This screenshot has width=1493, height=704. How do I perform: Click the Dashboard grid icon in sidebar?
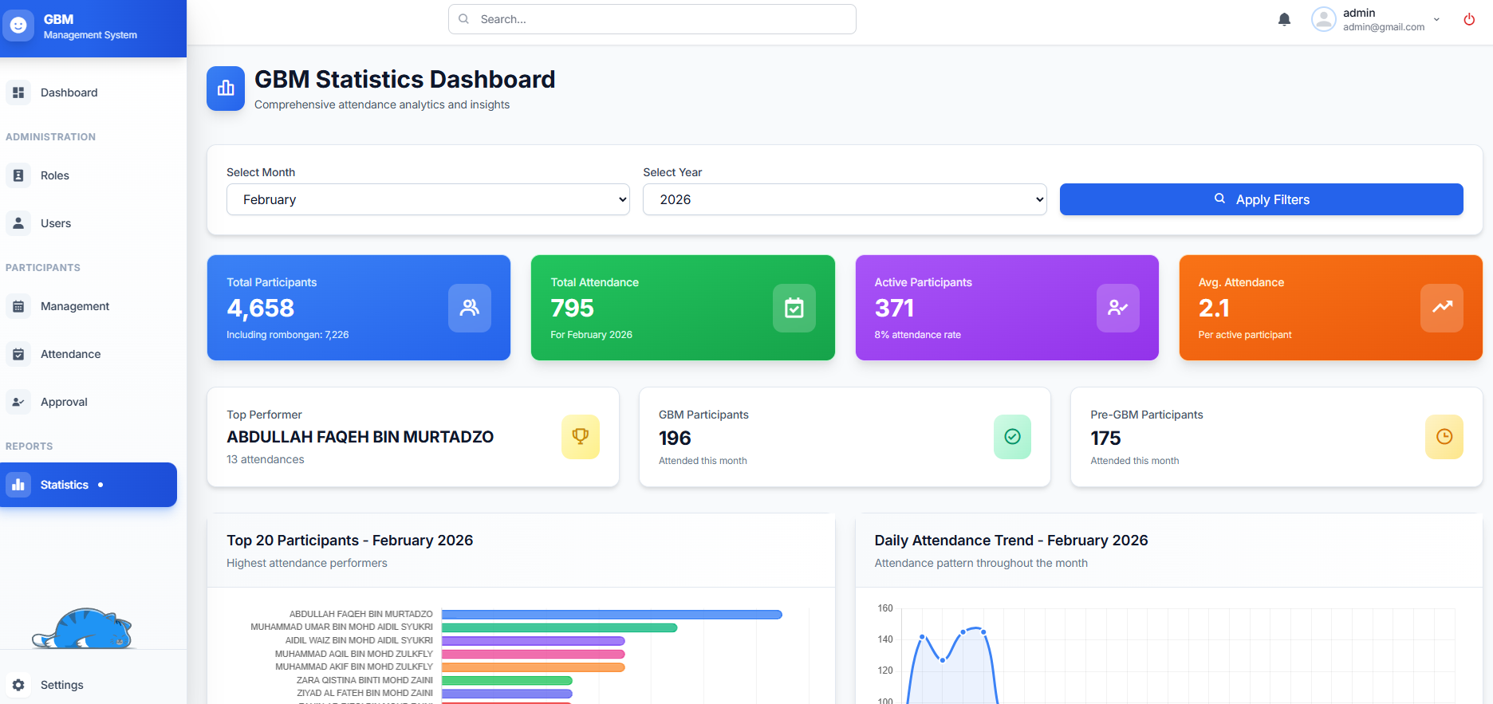click(18, 92)
